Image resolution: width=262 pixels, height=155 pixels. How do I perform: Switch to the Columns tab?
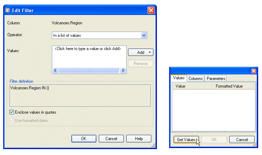[196, 79]
